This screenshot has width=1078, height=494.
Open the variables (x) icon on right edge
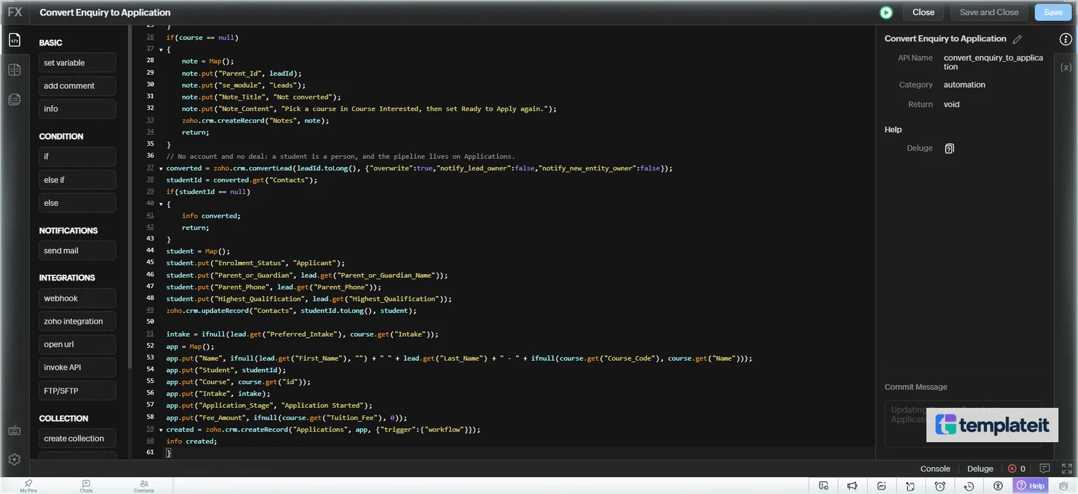[1066, 67]
